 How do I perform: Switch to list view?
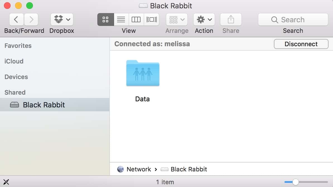(121, 20)
